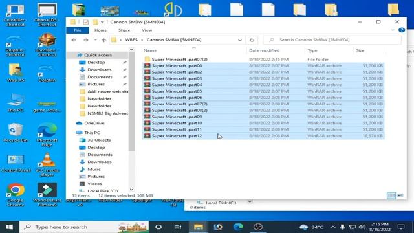
Task: Select the Super Minecraft .part10 archive
Action: [177, 123]
